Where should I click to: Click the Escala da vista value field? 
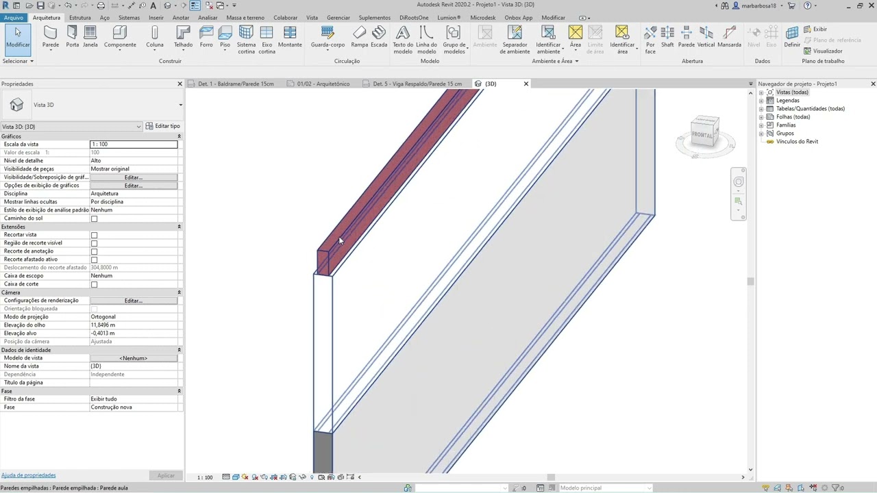click(x=134, y=144)
